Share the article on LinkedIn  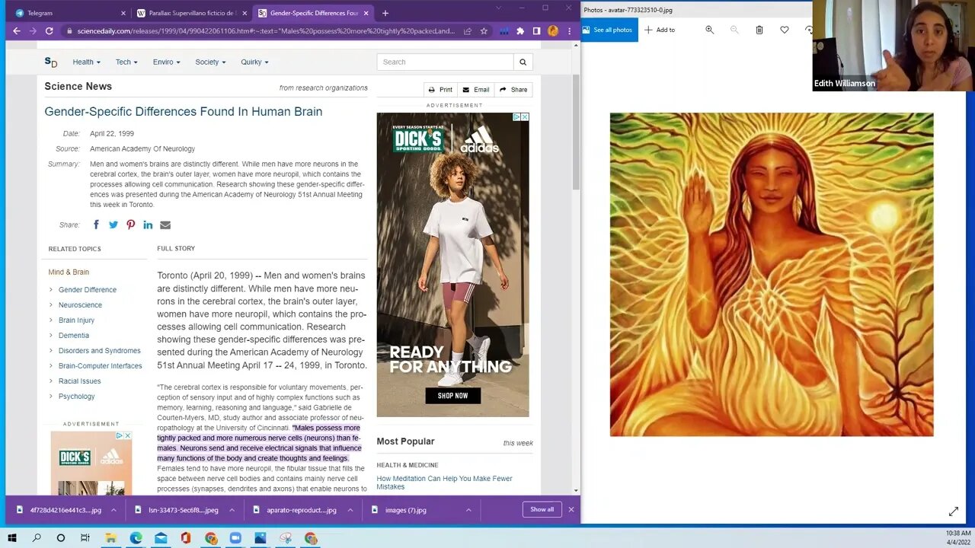pos(148,225)
